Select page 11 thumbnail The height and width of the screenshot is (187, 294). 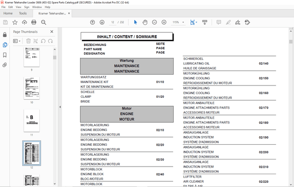[x=31, y=121]
